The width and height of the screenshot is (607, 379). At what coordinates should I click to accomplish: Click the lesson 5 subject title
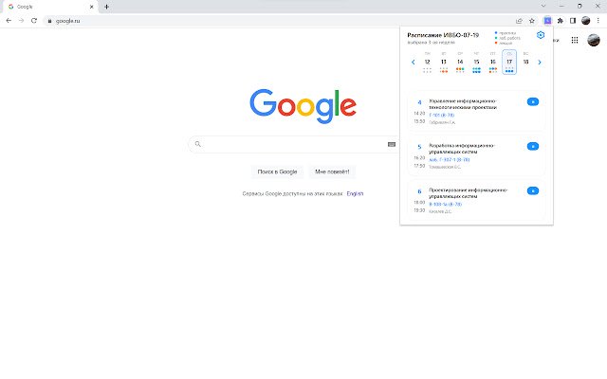pyautogui.click(x=462, y=149)
